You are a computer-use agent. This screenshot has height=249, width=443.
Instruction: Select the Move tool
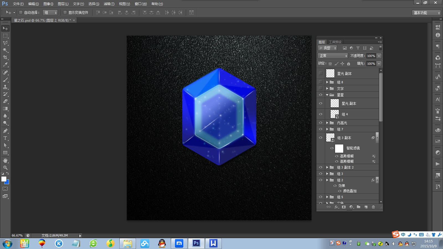5,28
